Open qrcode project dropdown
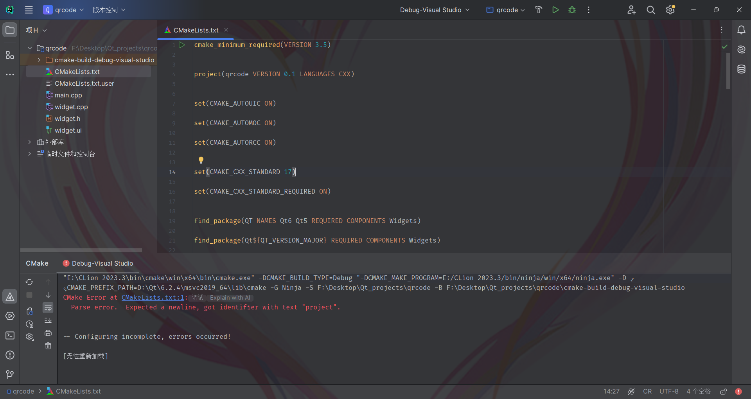This screenshot has height=399, width=751. (63, 10)
